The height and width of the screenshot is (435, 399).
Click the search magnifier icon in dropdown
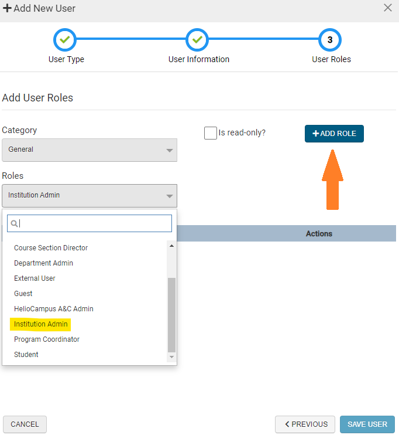coord(15,223)
